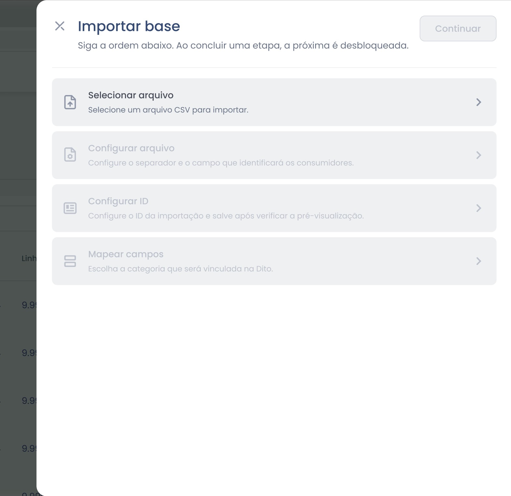Viewport: 511px width, 496px height.
Task: Click the pré-visualização description under Configurar ID
Action: coord(226,216)
